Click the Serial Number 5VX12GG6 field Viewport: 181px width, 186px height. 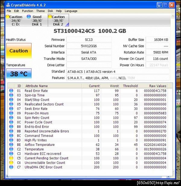(89, 46)
